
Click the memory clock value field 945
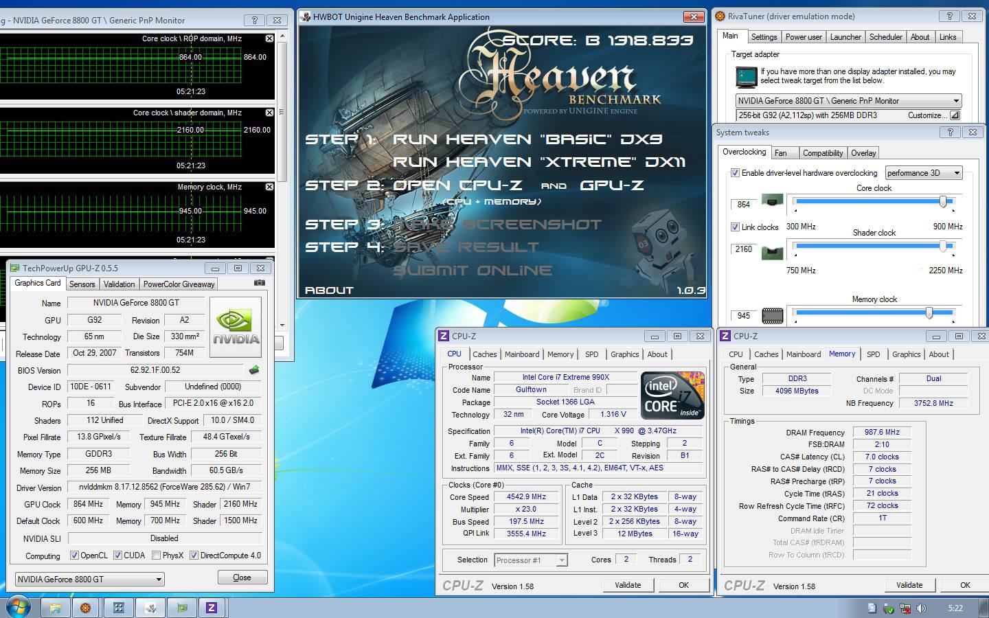pyautogui.click(x=744, y=315)
